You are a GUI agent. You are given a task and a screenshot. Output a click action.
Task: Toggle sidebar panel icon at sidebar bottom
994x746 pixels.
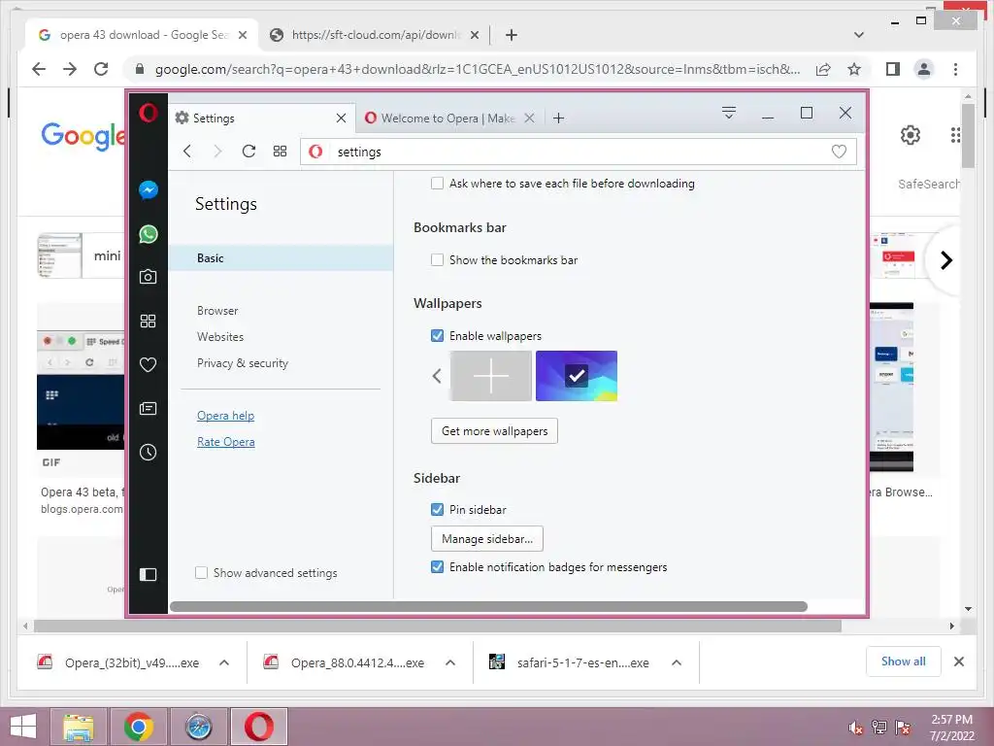(x=149, y=575)
